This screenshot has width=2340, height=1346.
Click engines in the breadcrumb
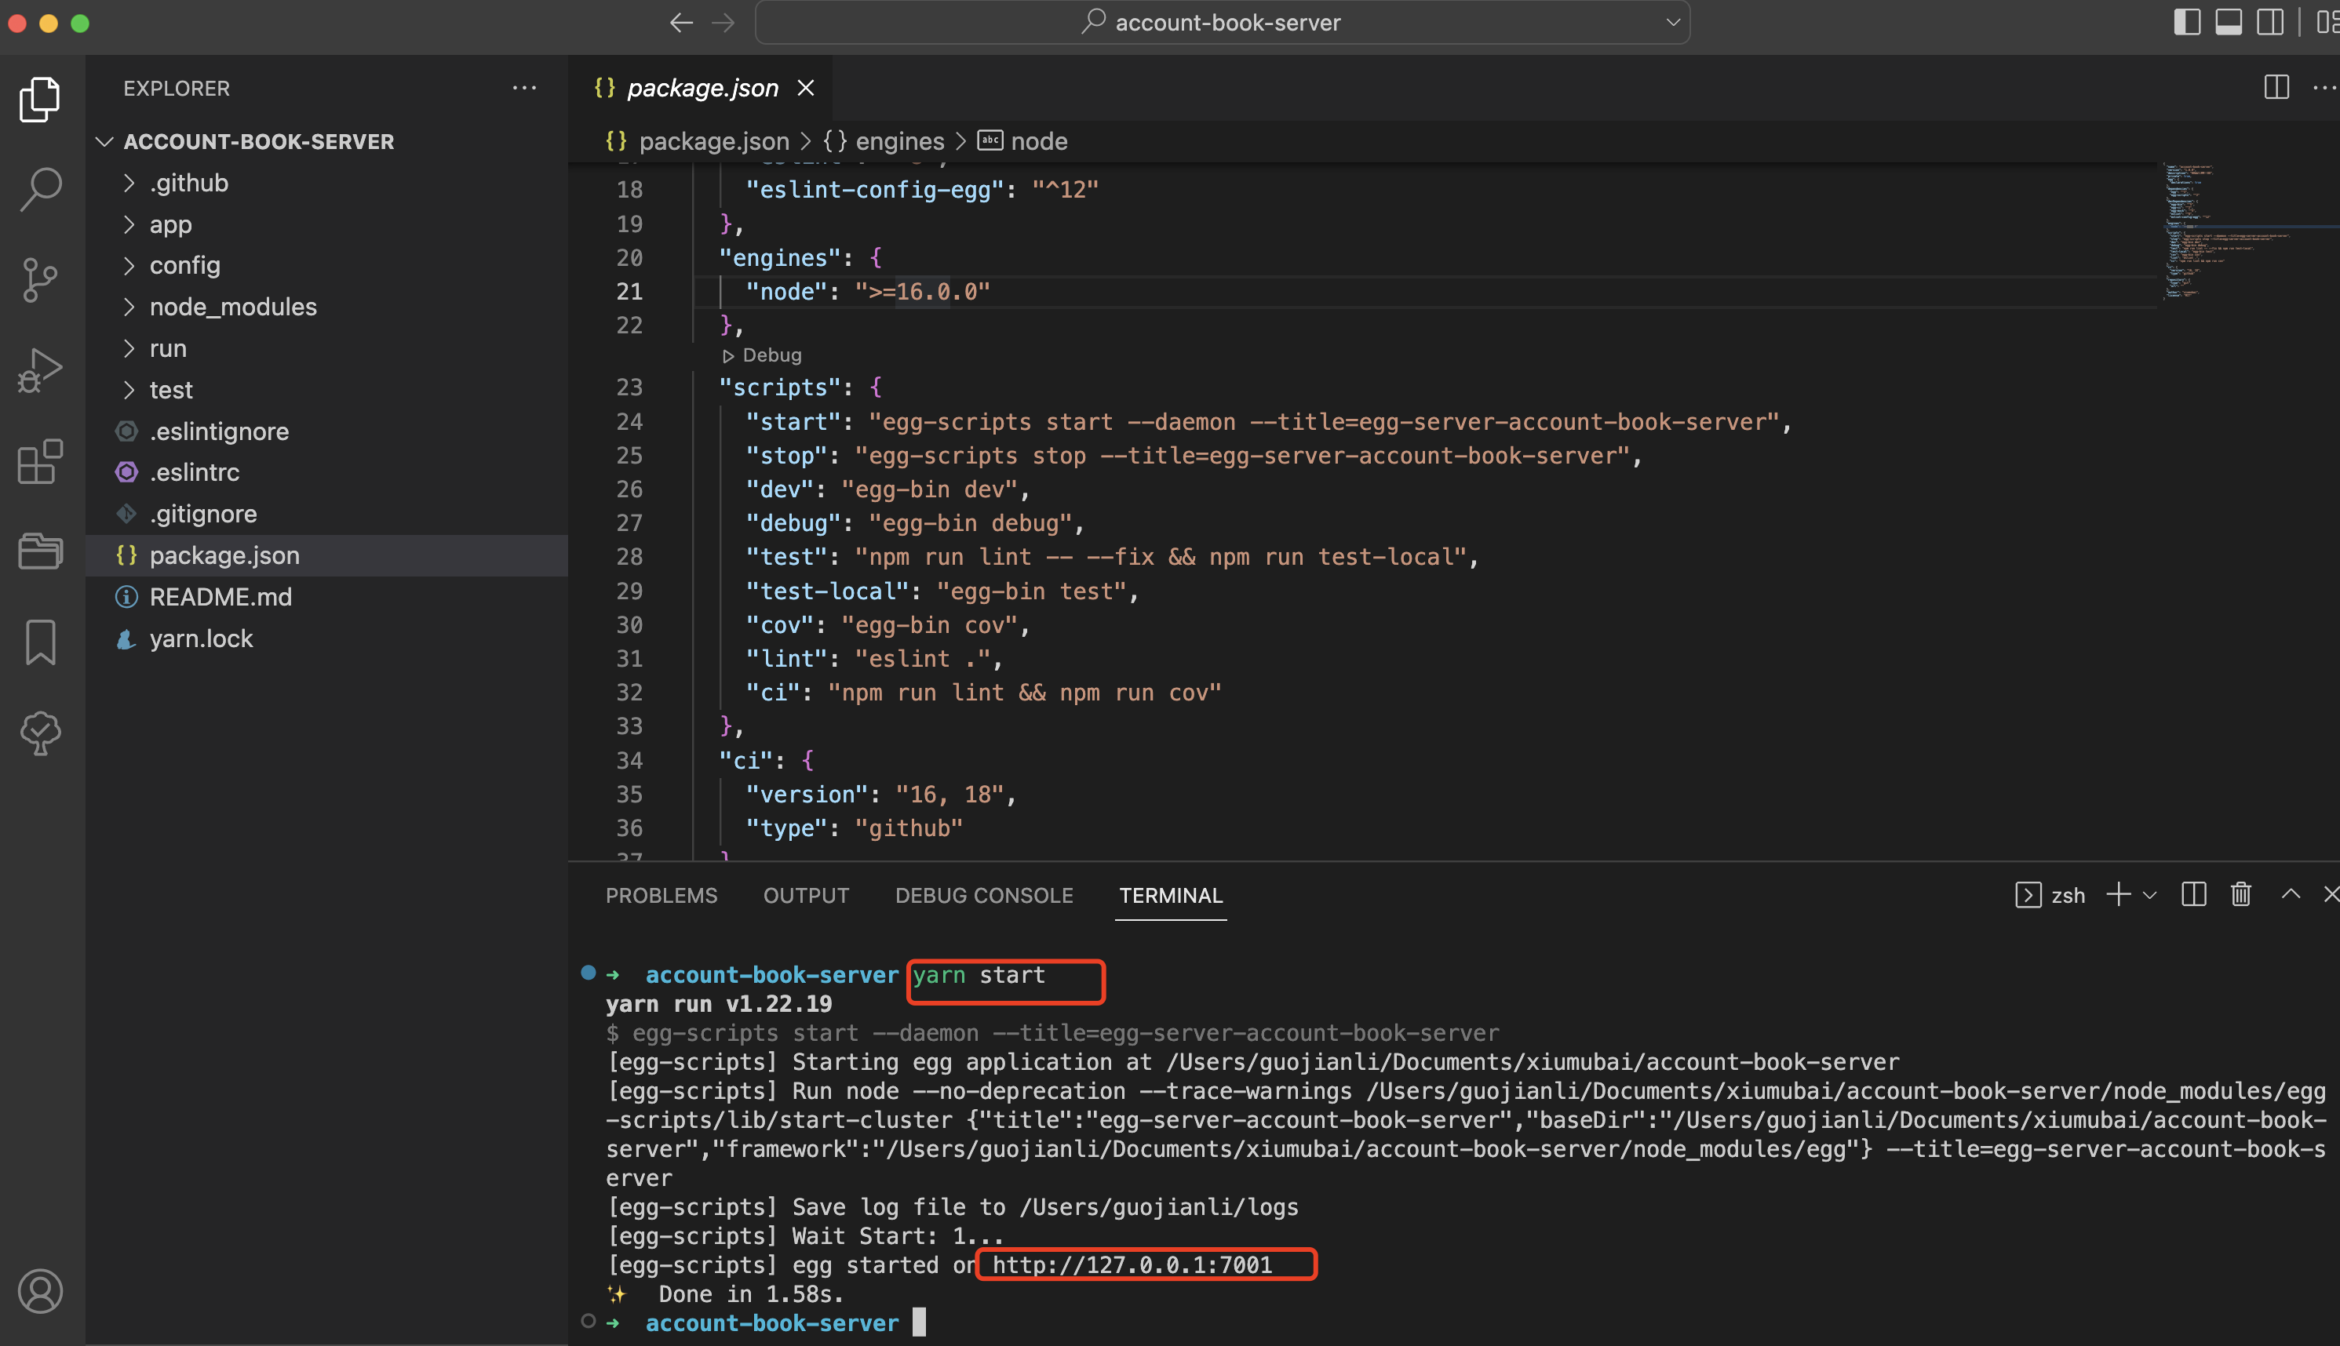click(899, 141)
